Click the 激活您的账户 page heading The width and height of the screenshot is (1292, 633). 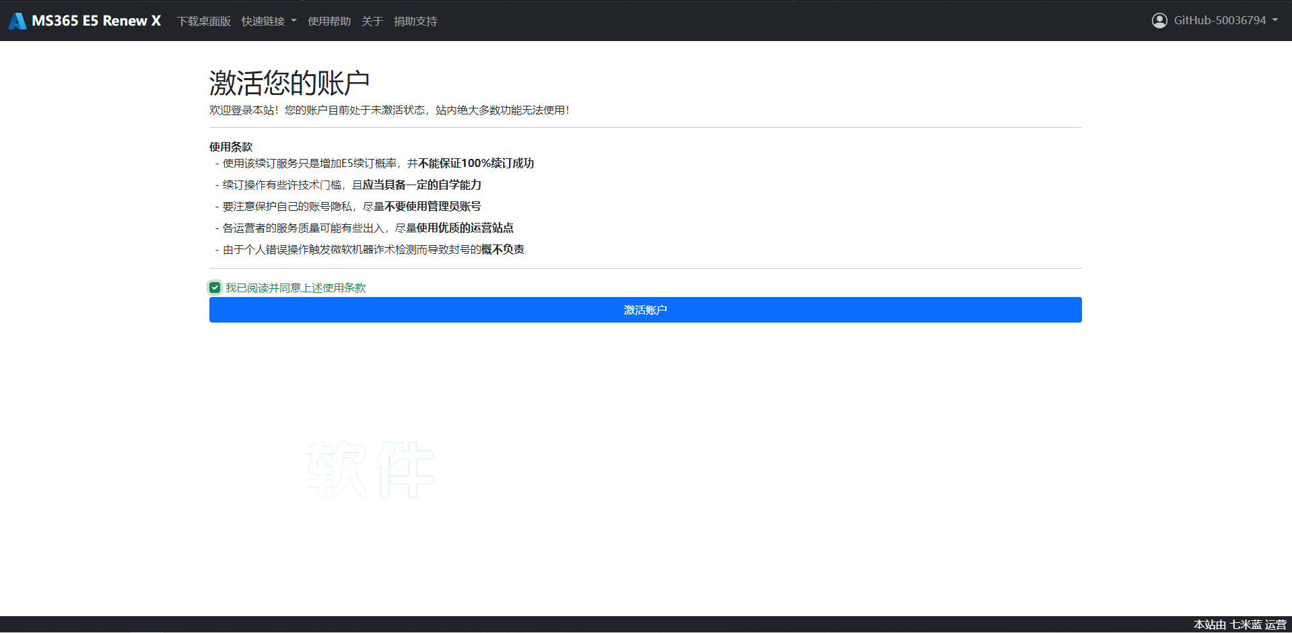pos(289,83)
